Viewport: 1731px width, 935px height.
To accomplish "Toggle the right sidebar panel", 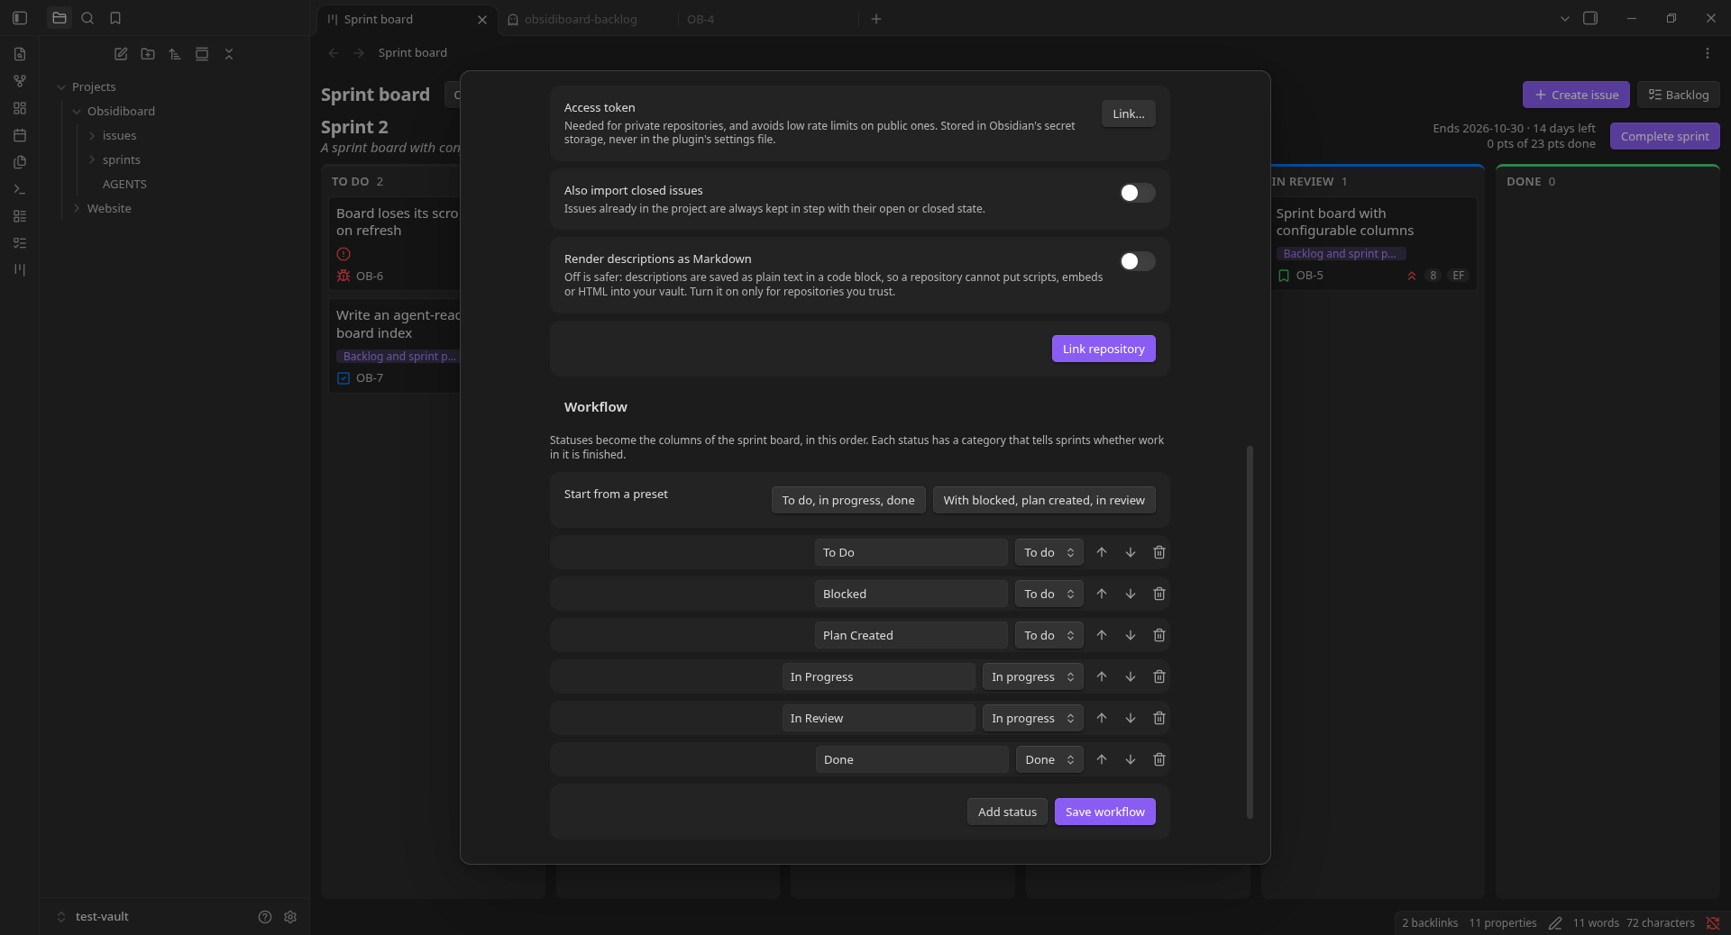I will (x=1590, y=18).
